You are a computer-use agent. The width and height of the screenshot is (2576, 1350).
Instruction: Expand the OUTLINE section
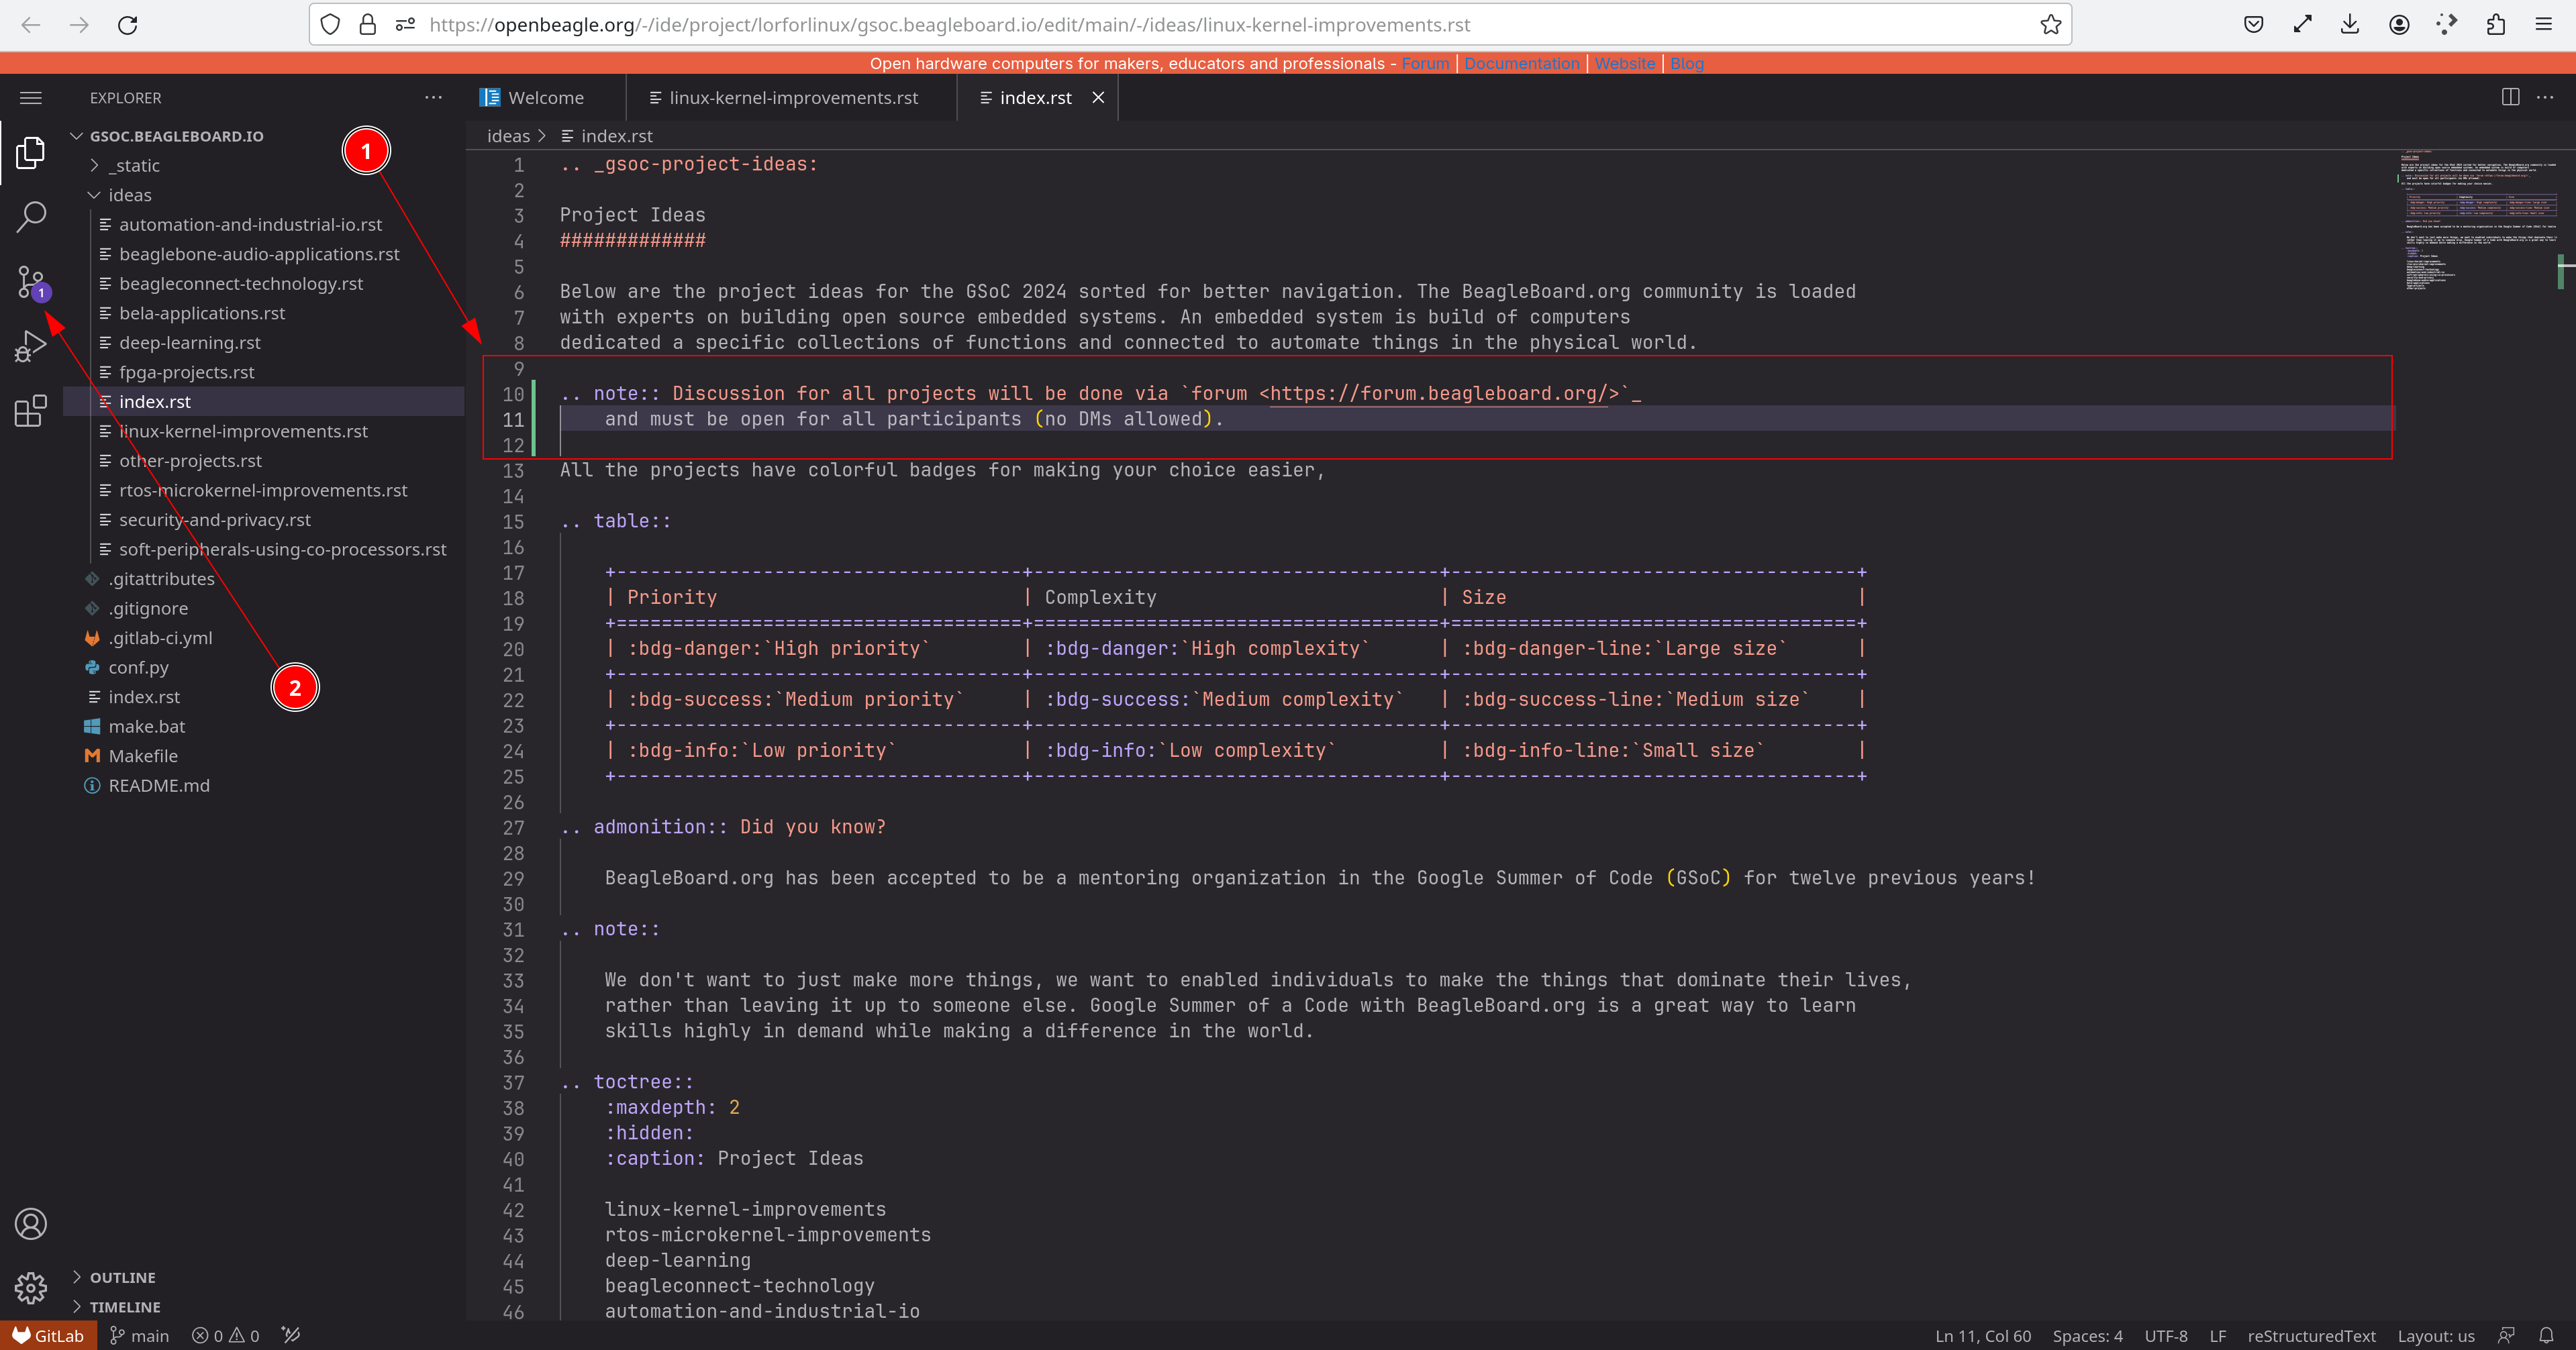coord(122,1277)
